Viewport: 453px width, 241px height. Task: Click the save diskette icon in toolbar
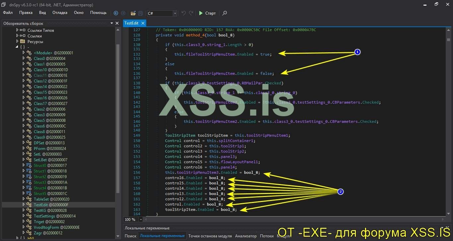140,13
